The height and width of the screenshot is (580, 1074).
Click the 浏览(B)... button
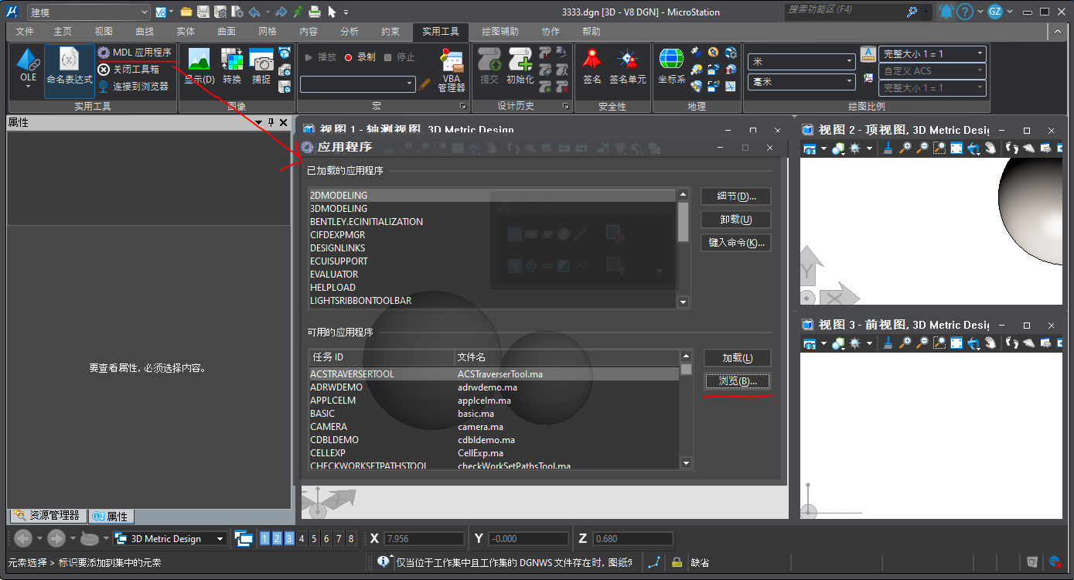(737, 381)
